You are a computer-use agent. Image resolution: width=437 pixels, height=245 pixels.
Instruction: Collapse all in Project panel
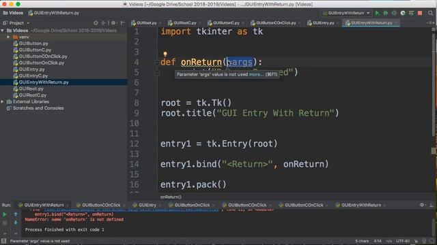click(103, 22)
